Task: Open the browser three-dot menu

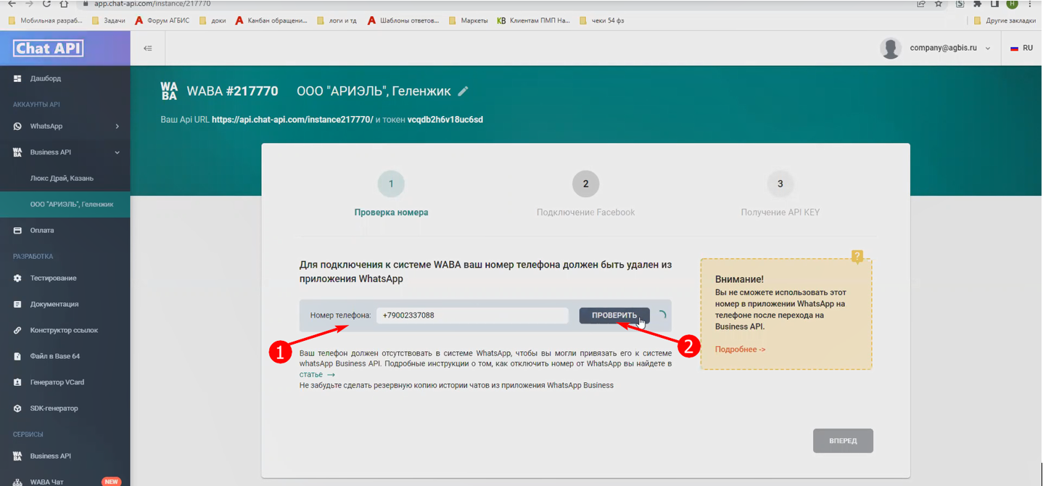Action: pyautogui.click(x=1030, y=4)
